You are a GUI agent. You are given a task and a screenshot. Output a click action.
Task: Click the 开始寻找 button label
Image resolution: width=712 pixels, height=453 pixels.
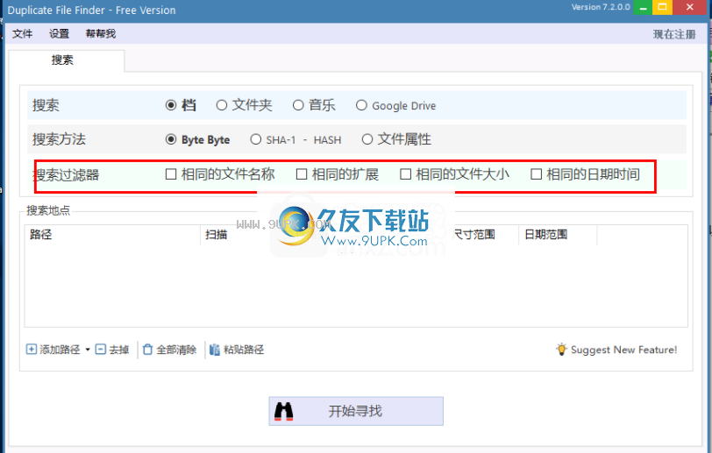click(x=355, y=411)
